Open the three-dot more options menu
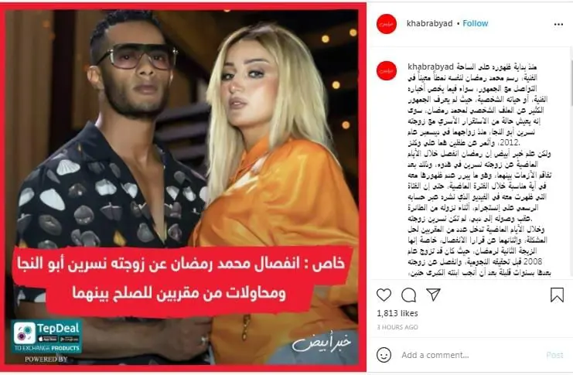The height and width of the screenshot is (375, 573). [558, 25]
